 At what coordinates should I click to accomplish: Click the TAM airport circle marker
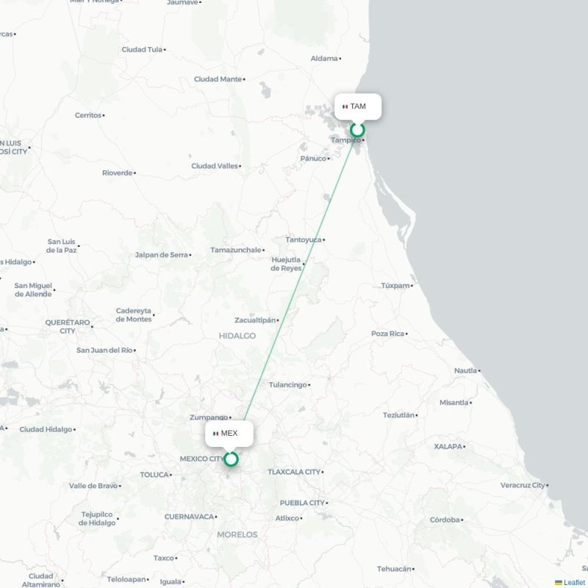(x=357, y=130)
